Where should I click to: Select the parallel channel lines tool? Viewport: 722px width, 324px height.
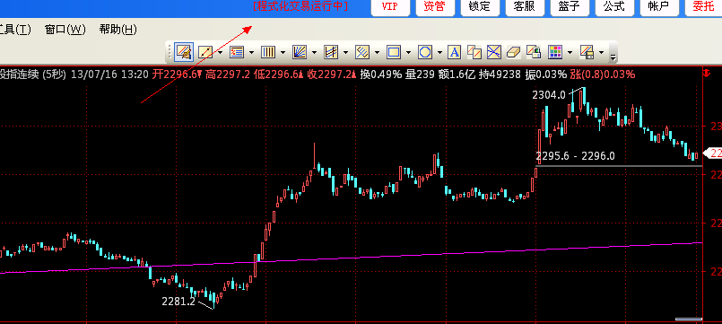(331, 52)
